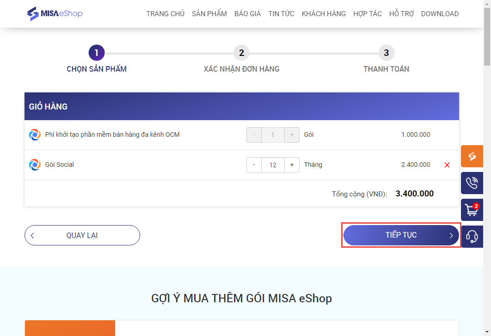Click the price 1.000.000
This screenshot has height=336, width=491.
point(416,134)
